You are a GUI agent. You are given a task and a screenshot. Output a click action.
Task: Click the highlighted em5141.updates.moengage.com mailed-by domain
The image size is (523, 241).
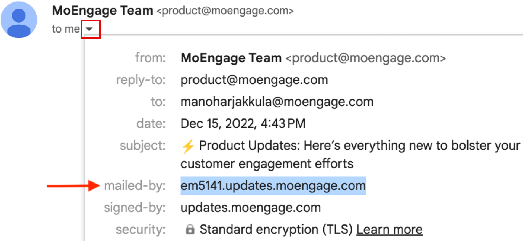(x=273, y=186)
